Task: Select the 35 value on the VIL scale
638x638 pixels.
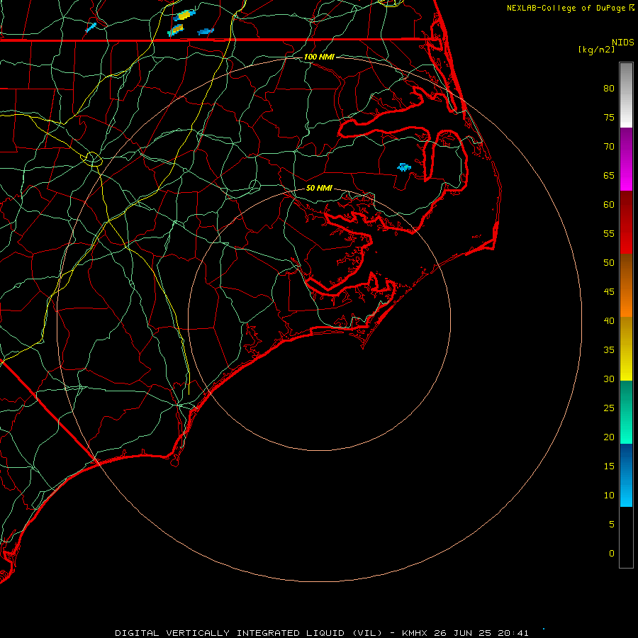Action: point(609,350)
